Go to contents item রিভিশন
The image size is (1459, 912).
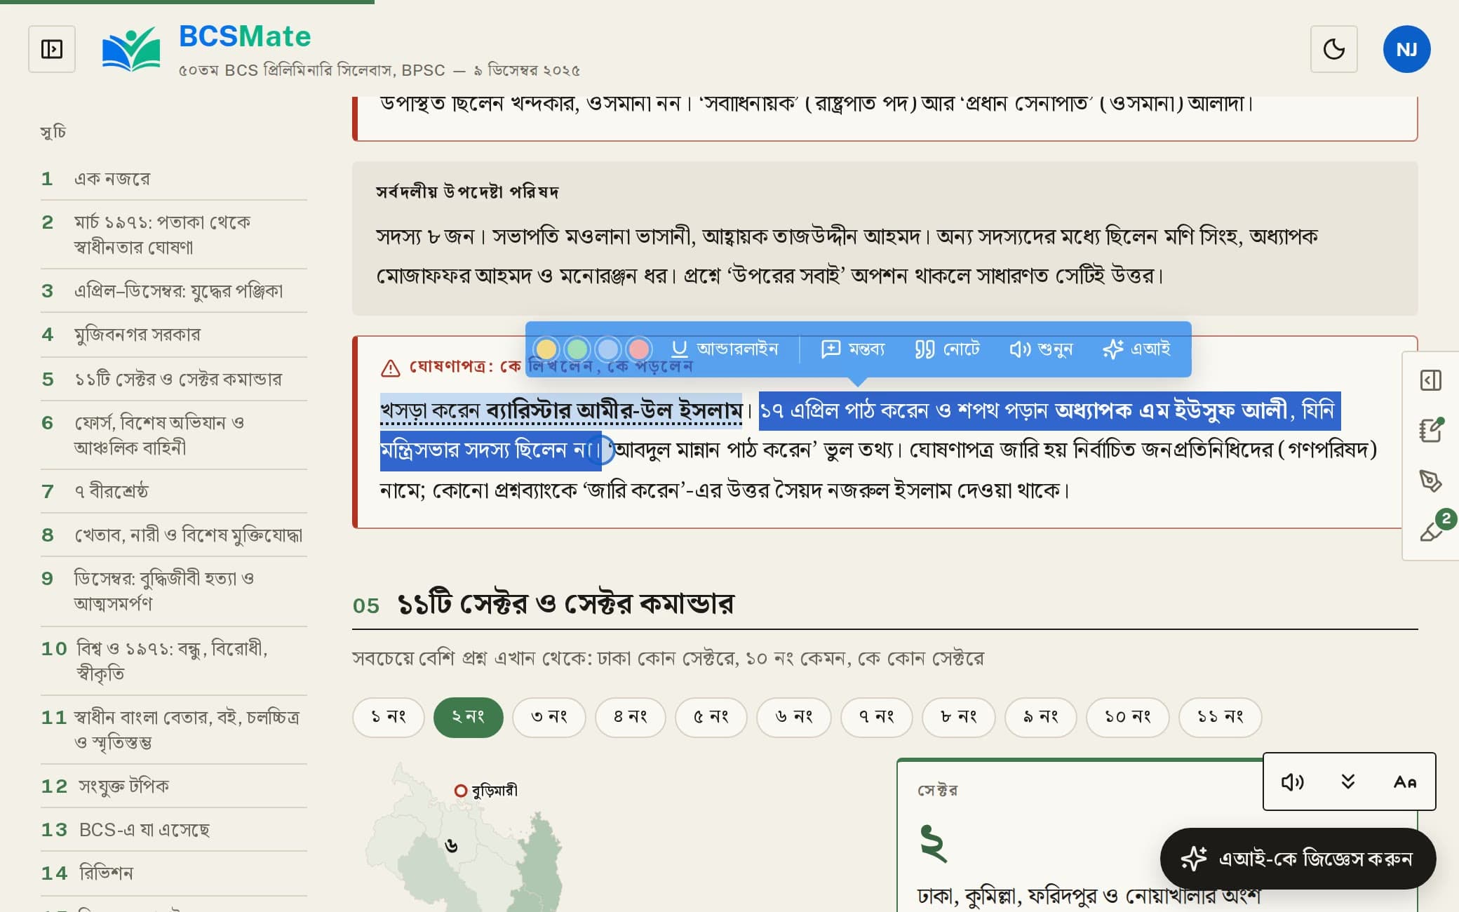pyautogui.click(x=174, y=873)
